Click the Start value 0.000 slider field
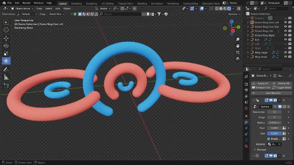The image size is (294, 165). pyautogui.click(x=274, y=128)
